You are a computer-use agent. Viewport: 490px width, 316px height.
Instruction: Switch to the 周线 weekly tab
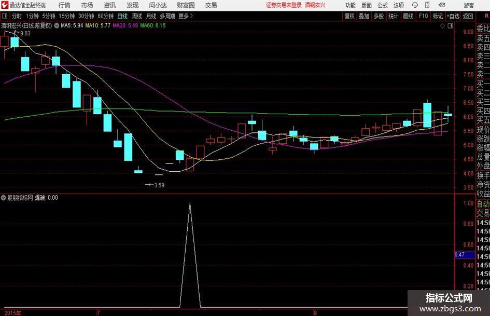pyautogui.click(x=136, y=16)
